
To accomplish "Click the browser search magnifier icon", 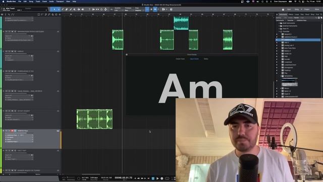I will point(316,18).
